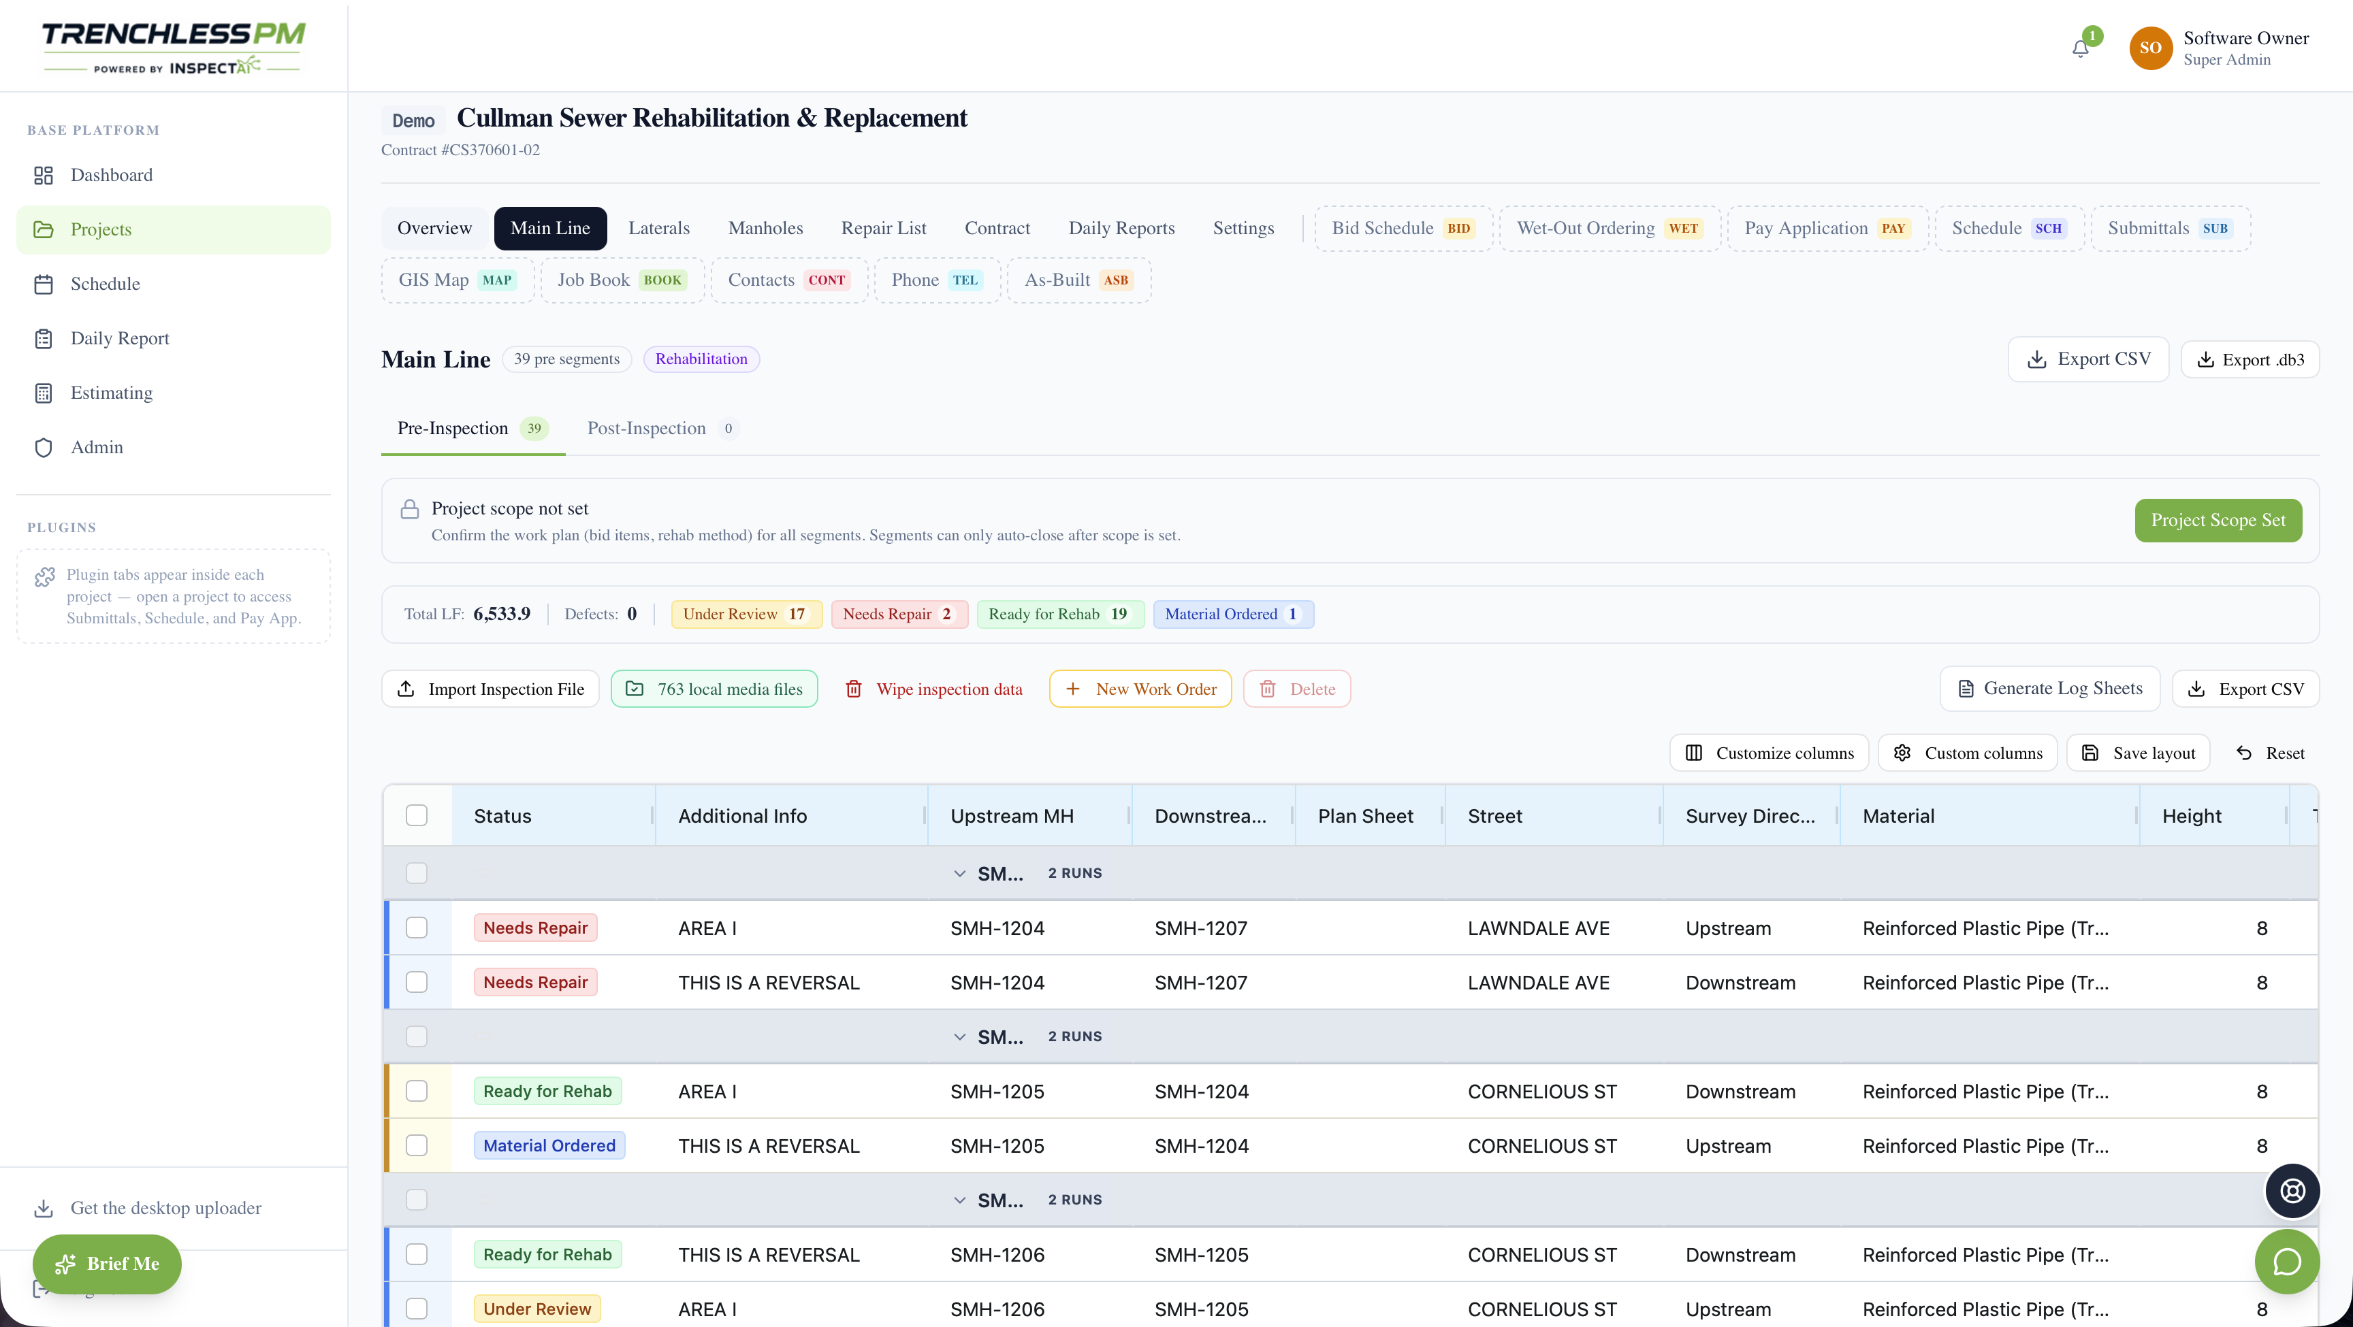Open the Manholes tab
2353x1327 pixels.
coord(765,229)
